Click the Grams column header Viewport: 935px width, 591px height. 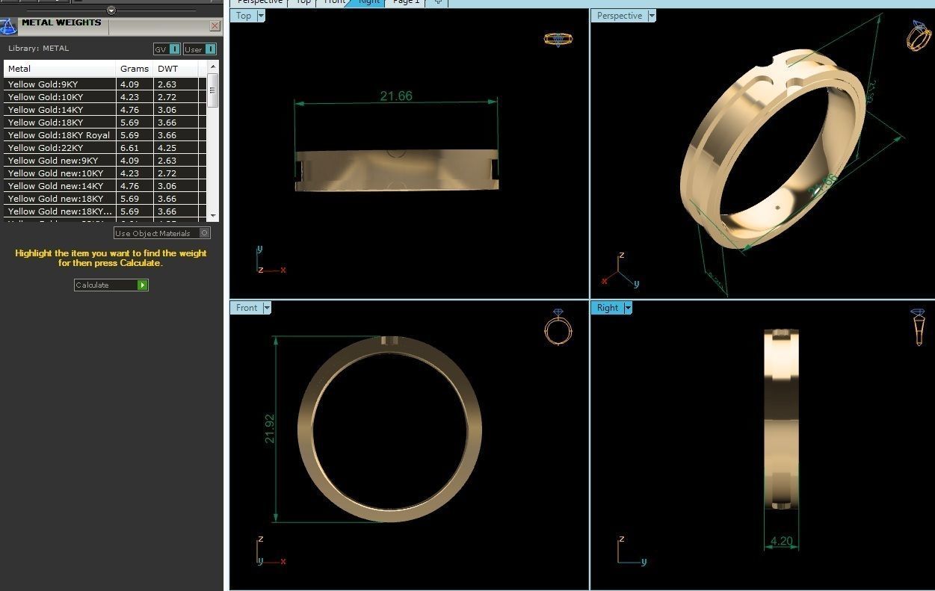tap(135, 69)
